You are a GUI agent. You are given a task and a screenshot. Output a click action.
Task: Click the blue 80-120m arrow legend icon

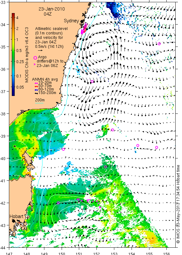click(36, 90)
